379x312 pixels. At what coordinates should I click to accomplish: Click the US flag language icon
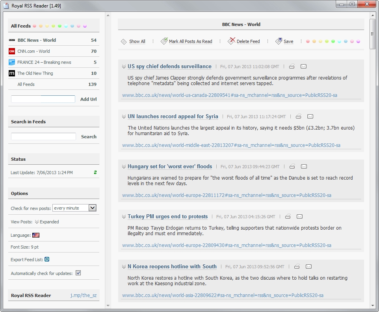36,235
